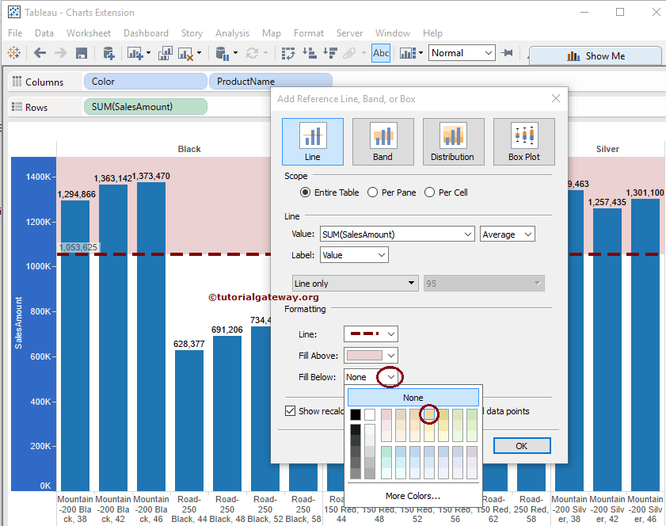Open the Analysis menu
This screenshot has height=526, width=666.
coord(232,33)
